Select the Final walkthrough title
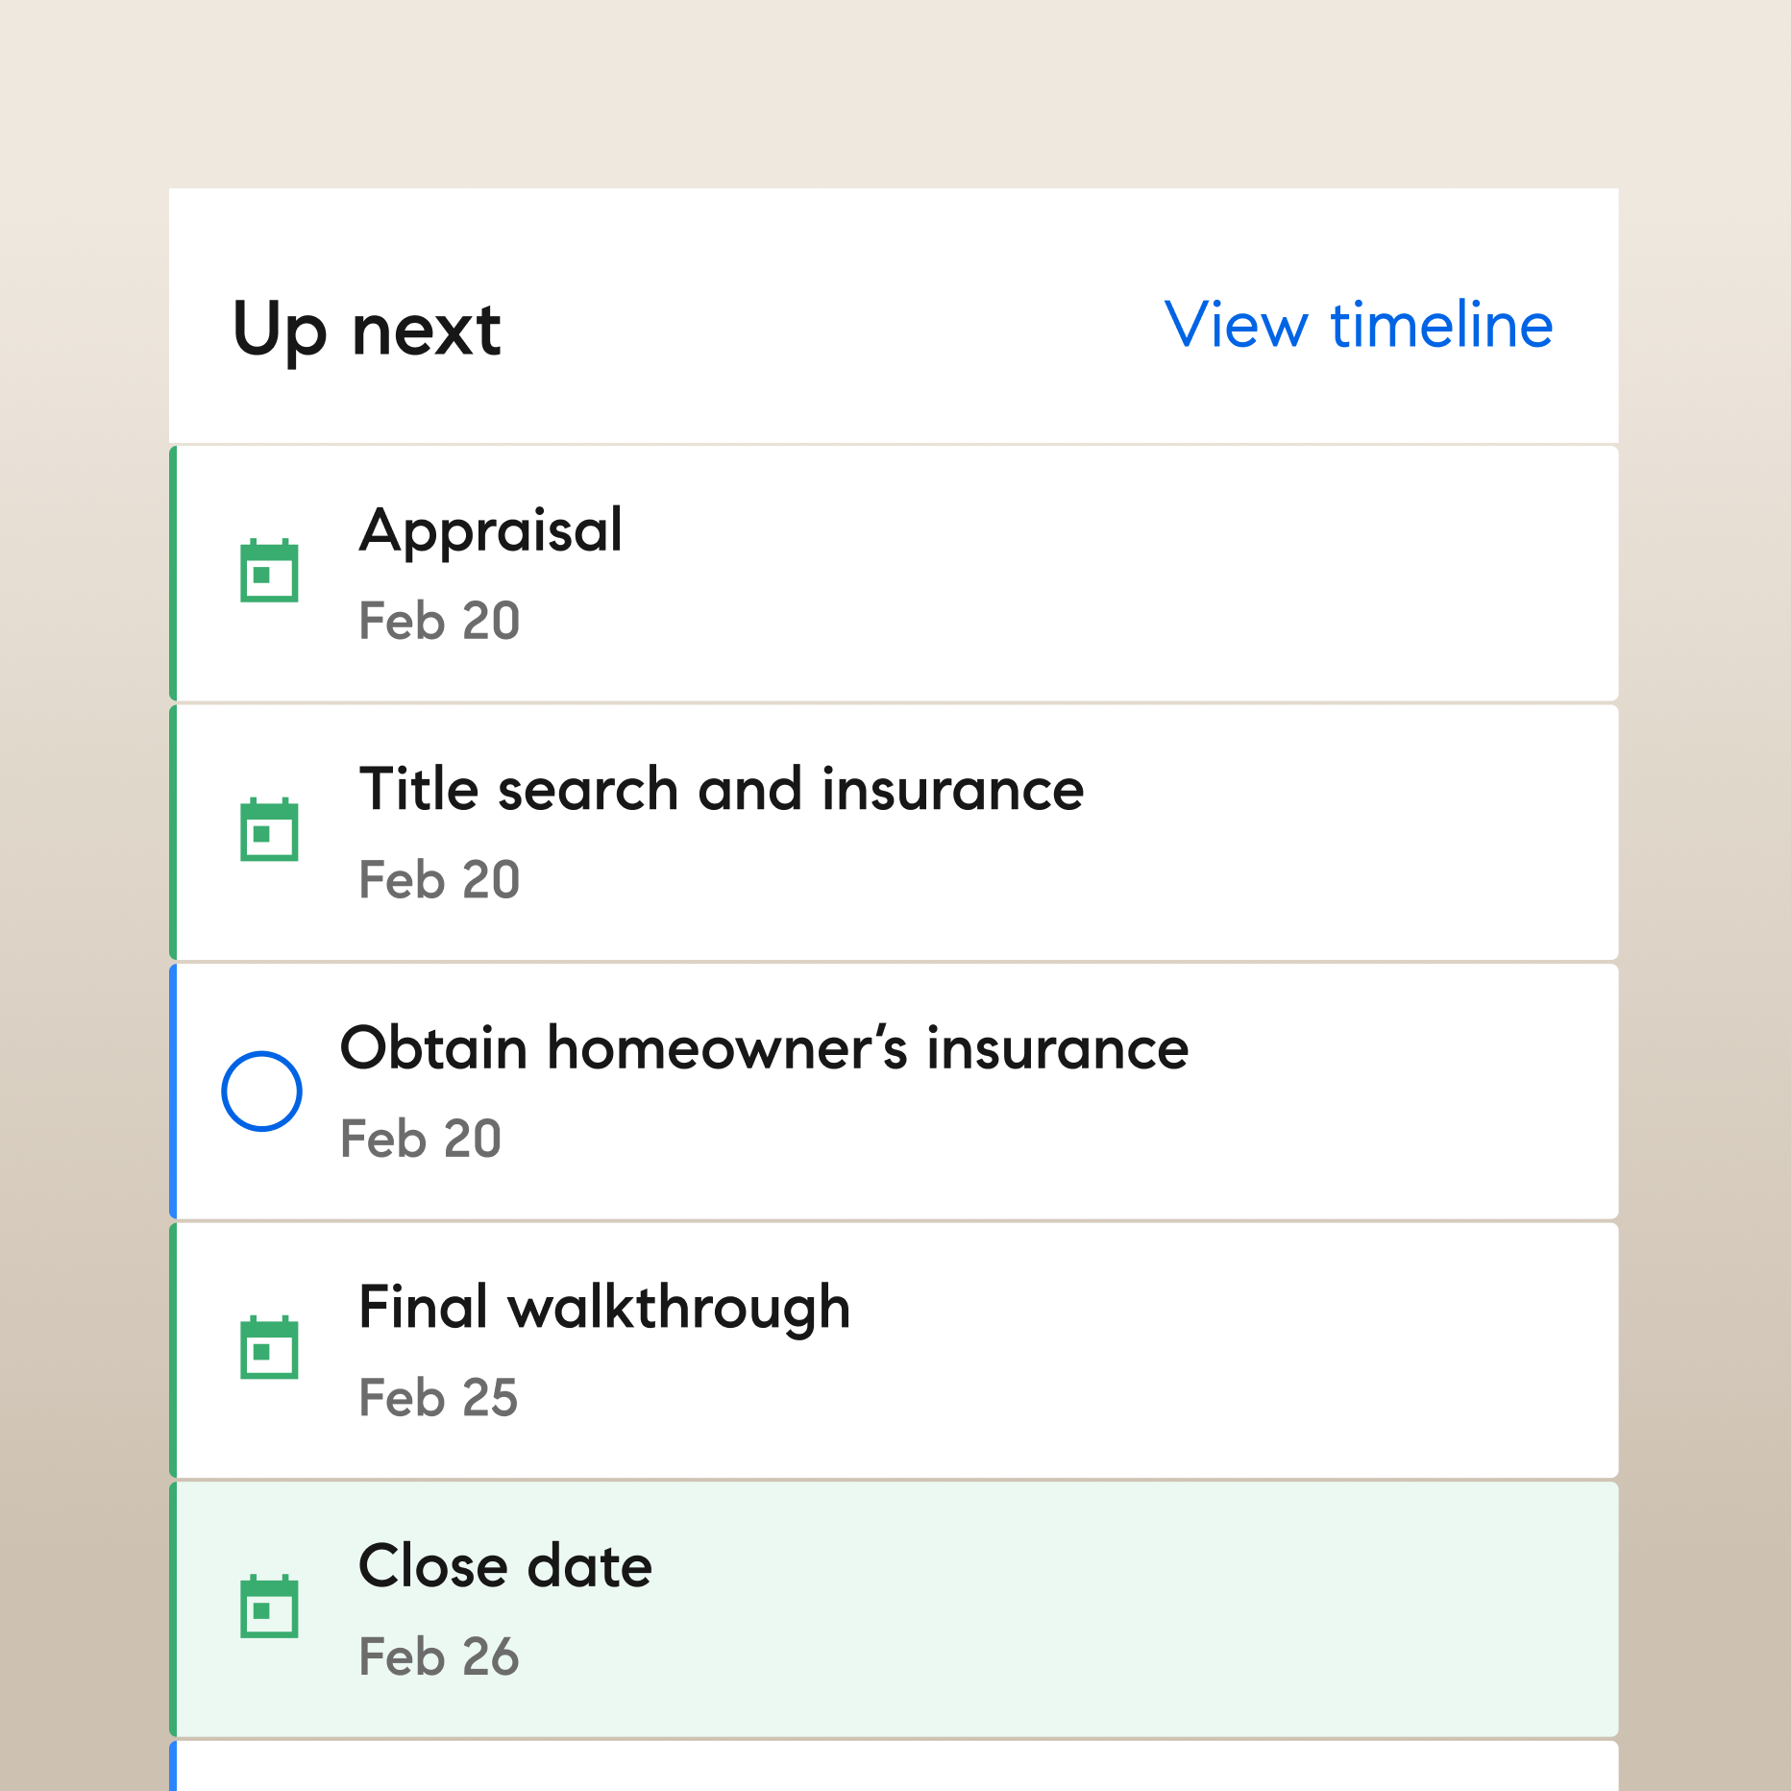 (x=603, y=1308)
